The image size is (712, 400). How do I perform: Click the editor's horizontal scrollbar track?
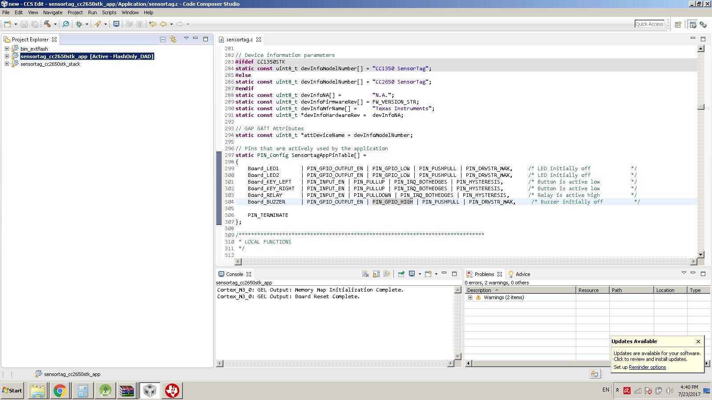465,262
